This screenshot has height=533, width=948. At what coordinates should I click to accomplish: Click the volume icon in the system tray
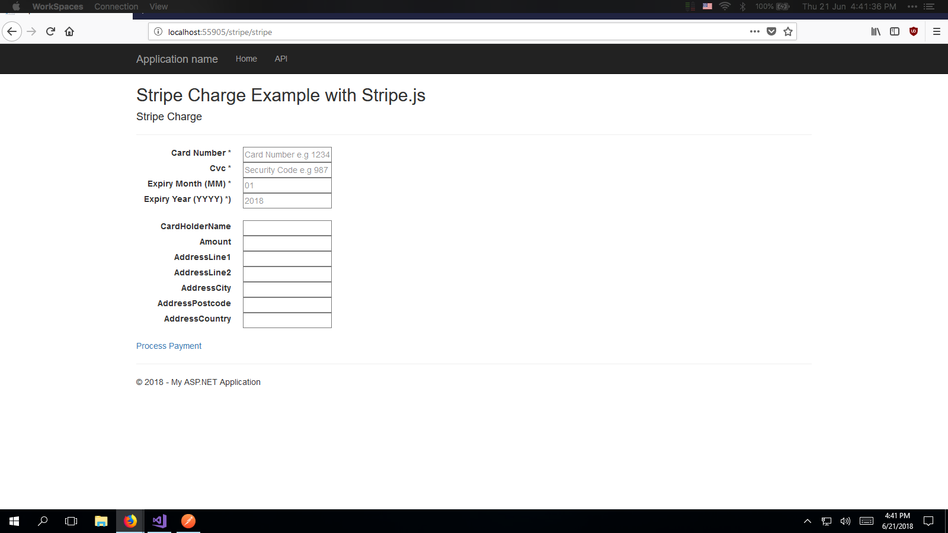[845, 521]
